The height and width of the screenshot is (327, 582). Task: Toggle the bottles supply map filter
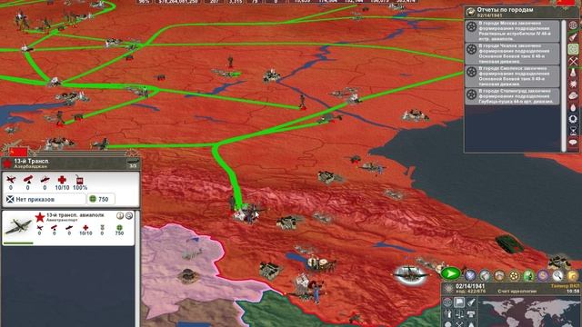447,313
